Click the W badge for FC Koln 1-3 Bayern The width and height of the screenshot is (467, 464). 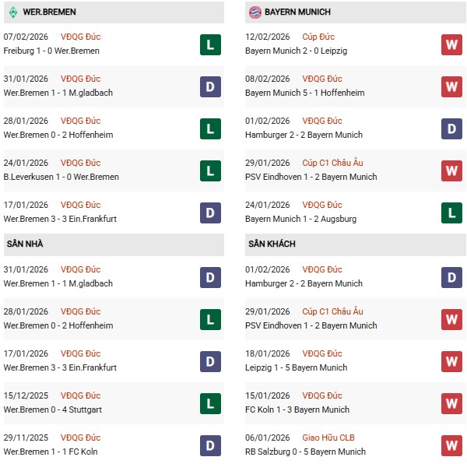[451, 403]
